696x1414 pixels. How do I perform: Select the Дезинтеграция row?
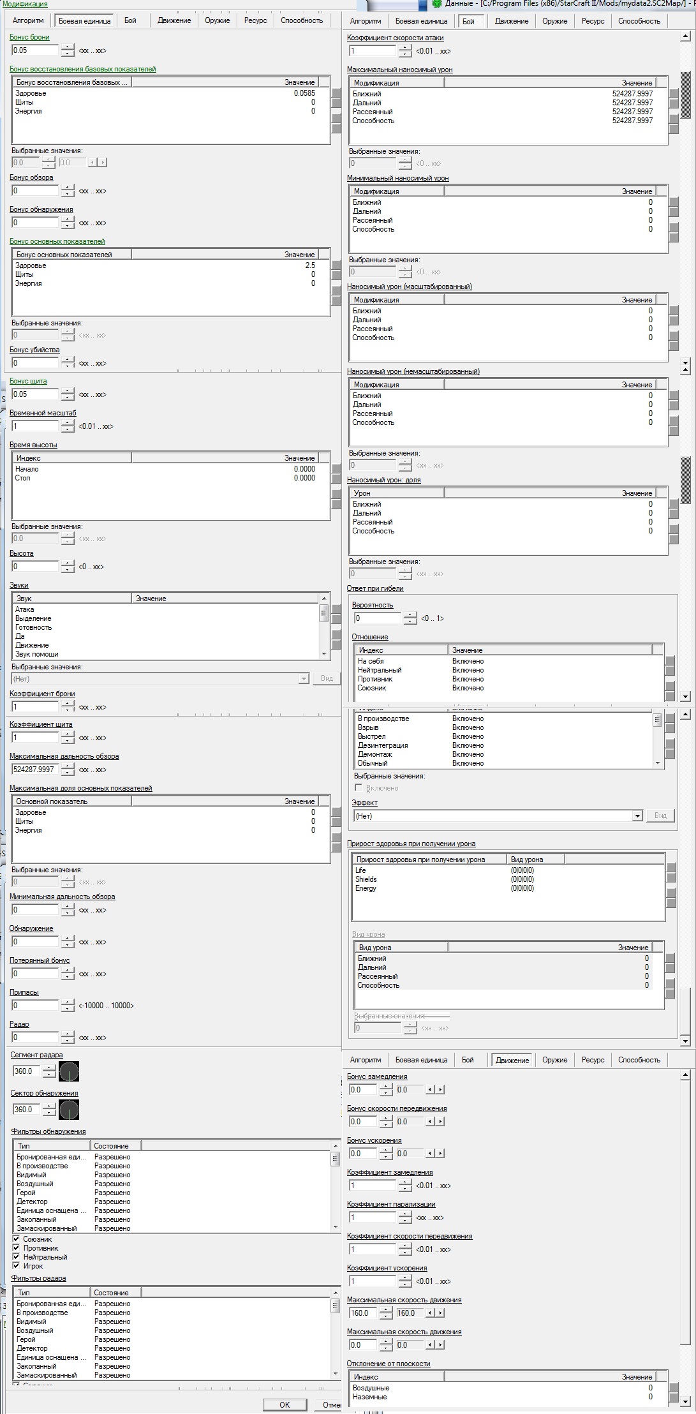[503, 745]
